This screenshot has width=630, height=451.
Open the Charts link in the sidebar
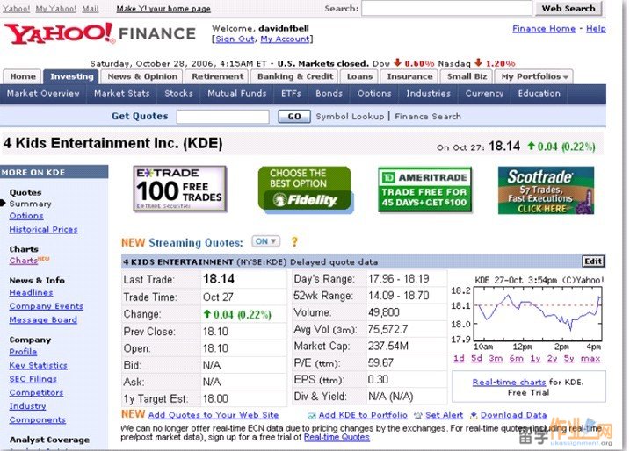click(x=24, y=261)
